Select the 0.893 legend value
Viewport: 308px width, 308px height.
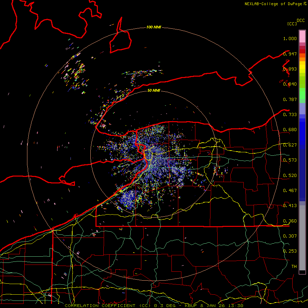(290, 69)
